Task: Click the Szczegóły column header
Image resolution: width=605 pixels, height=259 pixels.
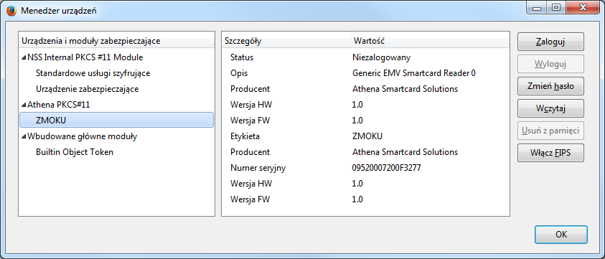Action: coord(286,40)
